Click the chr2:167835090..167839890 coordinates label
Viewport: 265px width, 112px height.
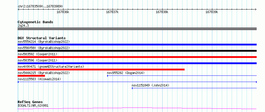pyautogui.click(x=40, y=7)
